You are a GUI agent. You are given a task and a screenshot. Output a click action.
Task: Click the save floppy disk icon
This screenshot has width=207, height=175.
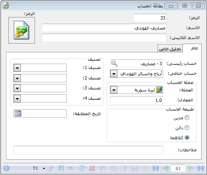[135, 168]
